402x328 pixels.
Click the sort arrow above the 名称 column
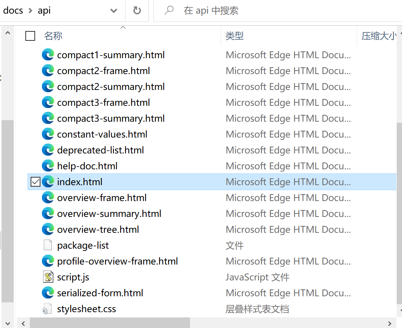(x=123, y=27)
